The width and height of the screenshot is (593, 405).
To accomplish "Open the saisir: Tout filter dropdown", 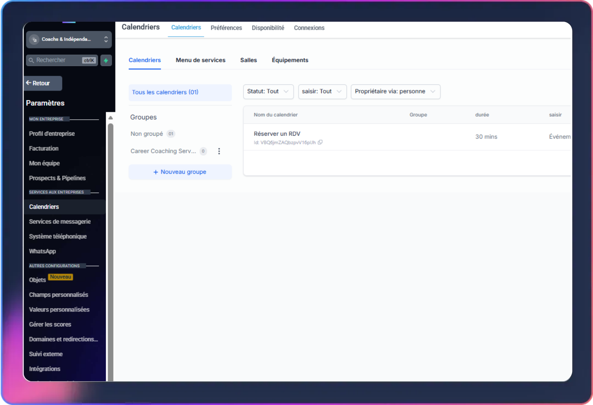I will 322,91.
